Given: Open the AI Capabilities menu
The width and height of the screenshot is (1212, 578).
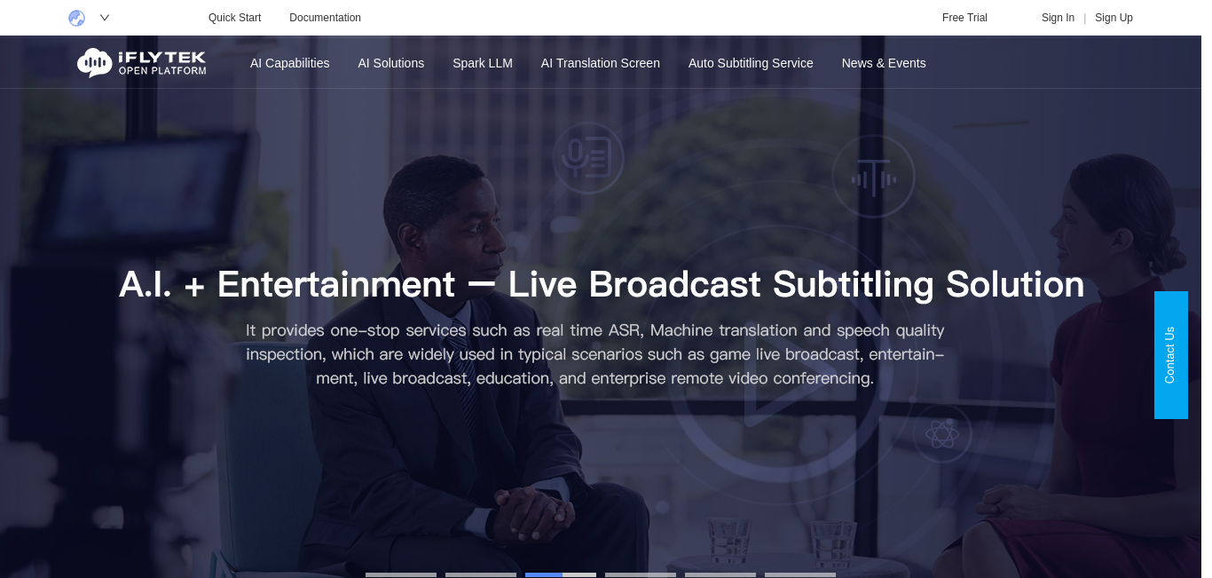Looking at the screenshot, I should point(289,63).
